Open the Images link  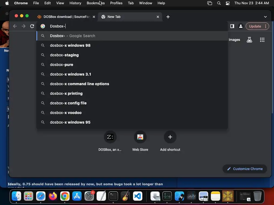point(234,40)
